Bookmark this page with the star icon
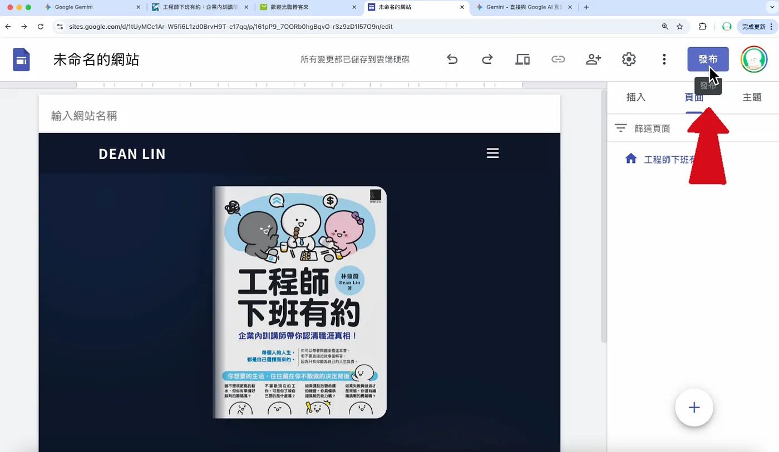The image size is (779, 452). pos(679,26)
